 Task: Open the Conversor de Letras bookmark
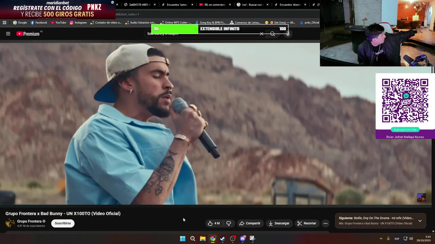[x=245, y=23]
